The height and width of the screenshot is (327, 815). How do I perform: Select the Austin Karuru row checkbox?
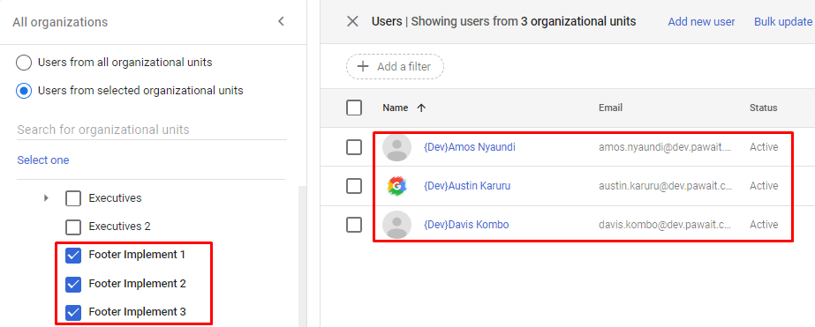[354, 186]
